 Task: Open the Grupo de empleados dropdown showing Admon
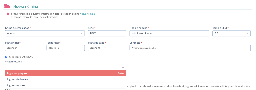pyautogui.click(x=45, y=33)
